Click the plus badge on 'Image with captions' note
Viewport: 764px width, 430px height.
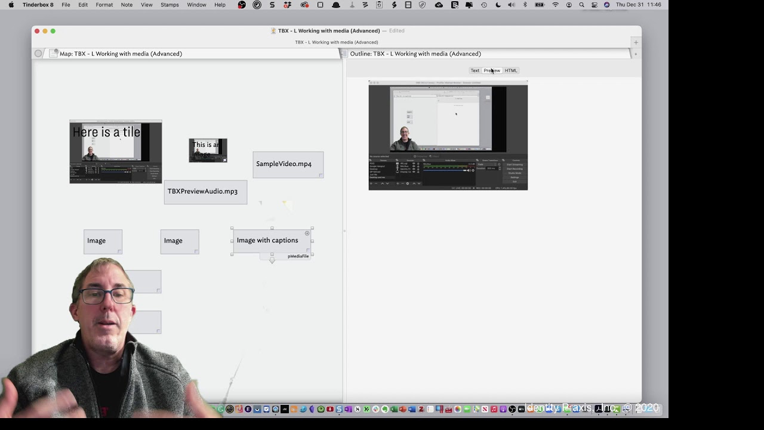[307, 234]
